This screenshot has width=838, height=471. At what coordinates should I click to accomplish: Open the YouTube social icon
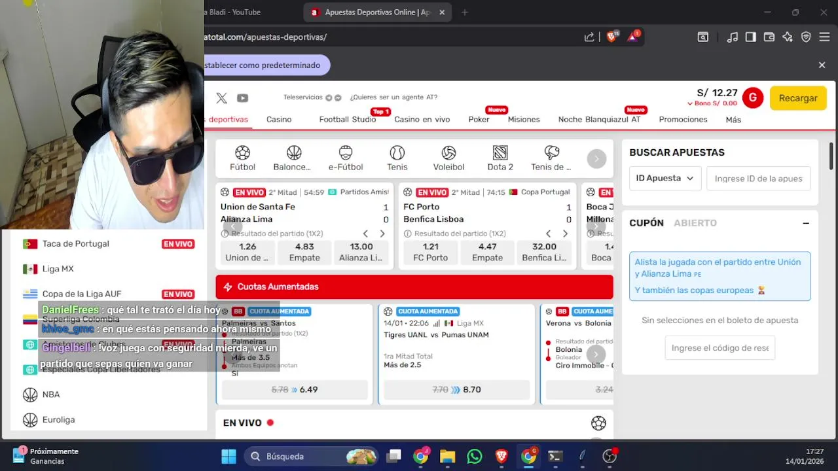coord(242,98)
